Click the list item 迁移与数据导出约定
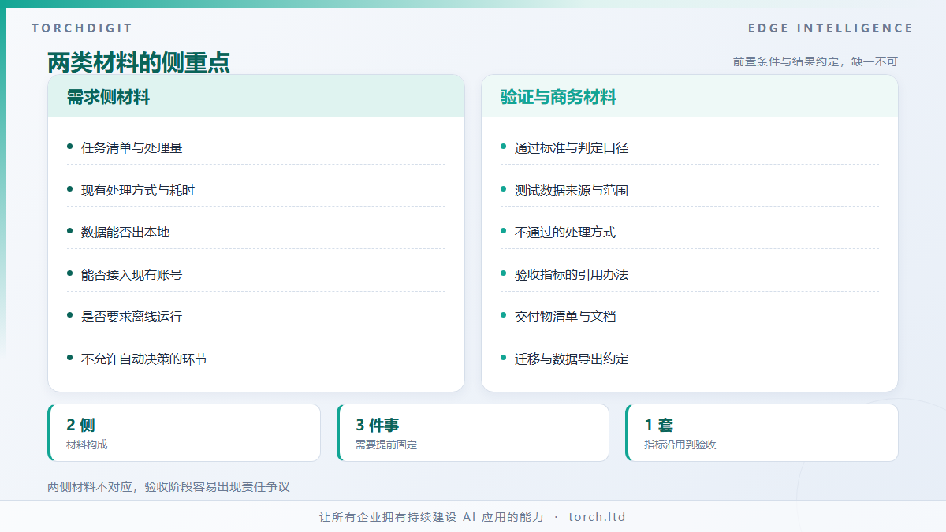 [572, 359]
